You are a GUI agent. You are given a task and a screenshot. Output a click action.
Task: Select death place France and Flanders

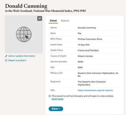pos(88,50)
